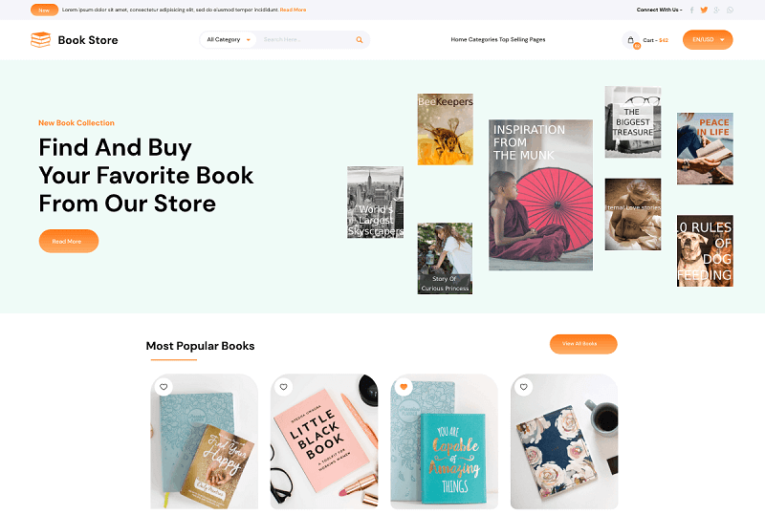Open the Inspiration From The Munk cover
Image resolution: width=765 pixels, height=515 pixels.
point(540,195)
